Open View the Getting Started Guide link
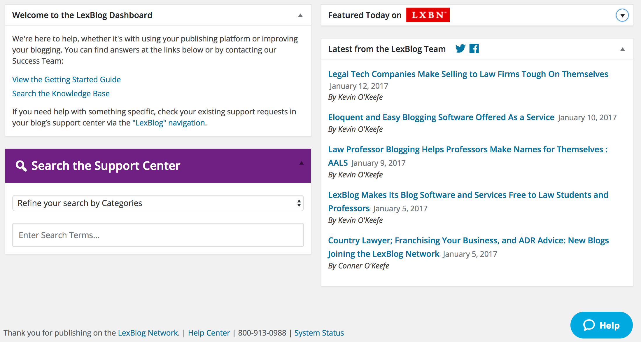 (66, 79)
